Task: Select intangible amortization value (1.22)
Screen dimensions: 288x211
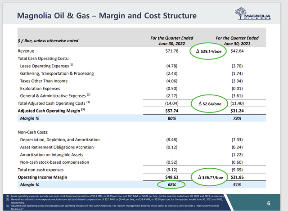Action: [x=237, y=155]
